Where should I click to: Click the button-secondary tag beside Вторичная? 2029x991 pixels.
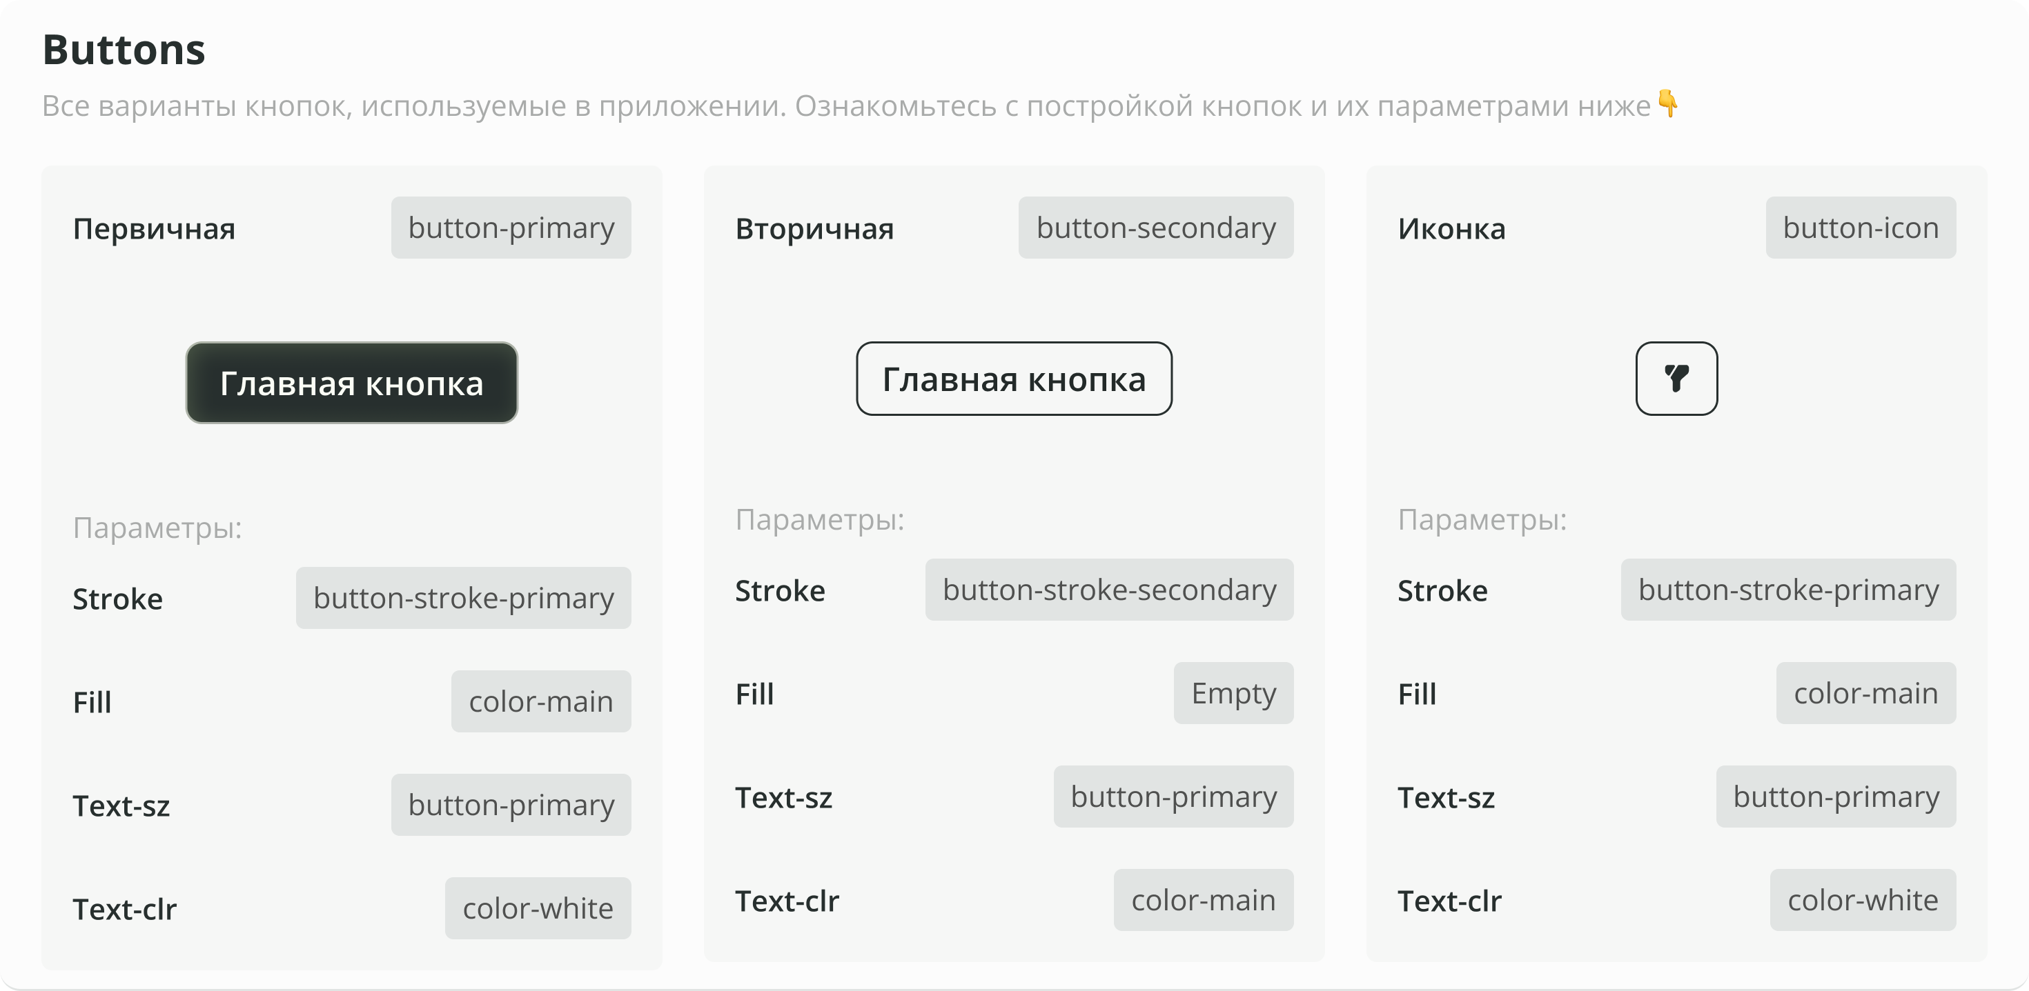coord(1155,228)
